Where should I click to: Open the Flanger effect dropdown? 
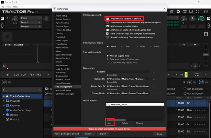[31, 27]
